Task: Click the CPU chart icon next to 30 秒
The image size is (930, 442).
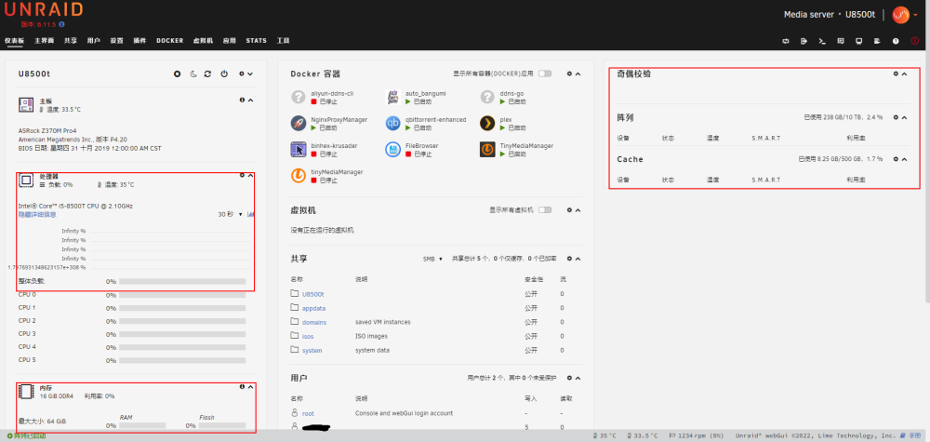Action: coord(251,214)
